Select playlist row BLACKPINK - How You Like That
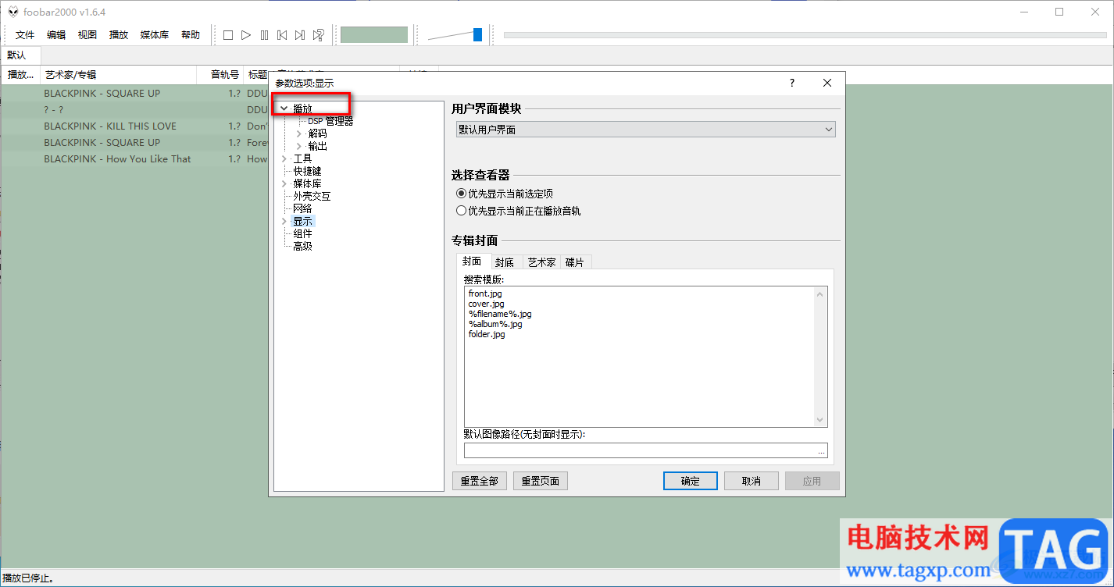Viewport: 1114px width, 587px height. (134, 158)
